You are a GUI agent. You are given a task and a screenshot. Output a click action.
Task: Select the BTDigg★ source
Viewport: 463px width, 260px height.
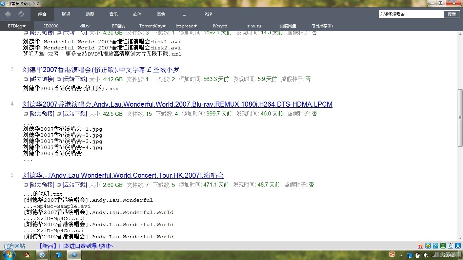pos(17,26)
